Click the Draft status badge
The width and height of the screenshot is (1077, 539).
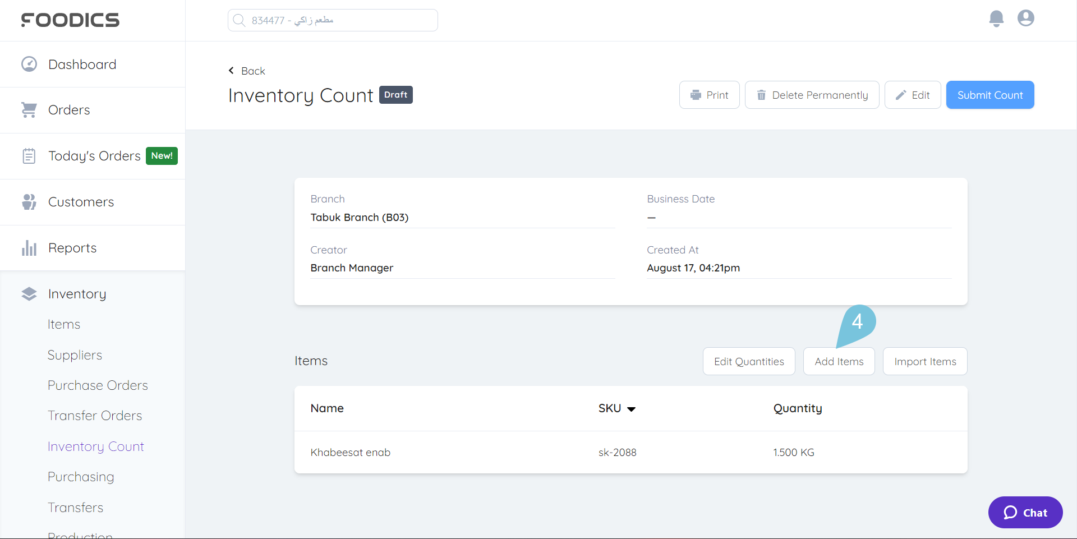pyautogui.click(x=396, y=95)
